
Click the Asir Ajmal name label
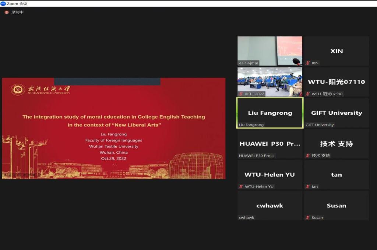249,63
